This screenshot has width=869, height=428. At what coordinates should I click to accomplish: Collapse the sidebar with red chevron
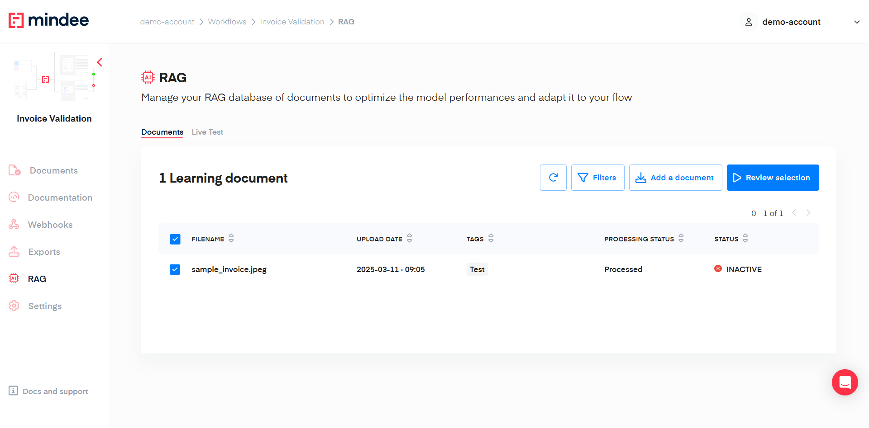(100, 62)
